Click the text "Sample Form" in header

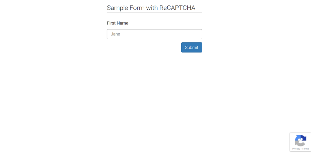(x=125, y=8)
